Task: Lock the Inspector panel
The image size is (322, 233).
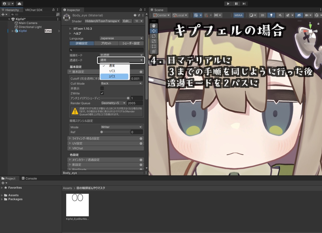Action: tap(141, 10)
